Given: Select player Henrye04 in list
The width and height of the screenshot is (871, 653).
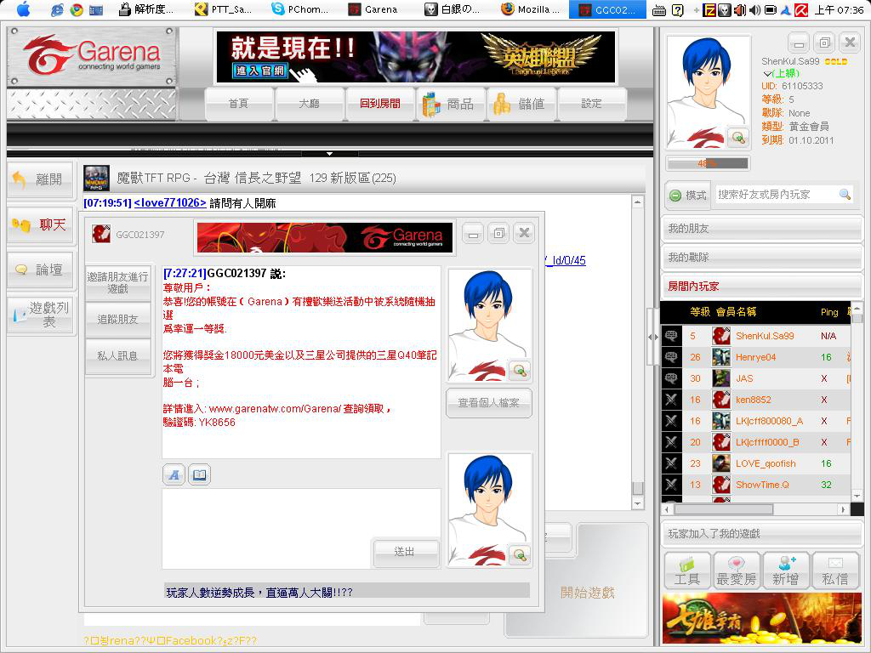Looking at the screenshot, I should [755, 357].
